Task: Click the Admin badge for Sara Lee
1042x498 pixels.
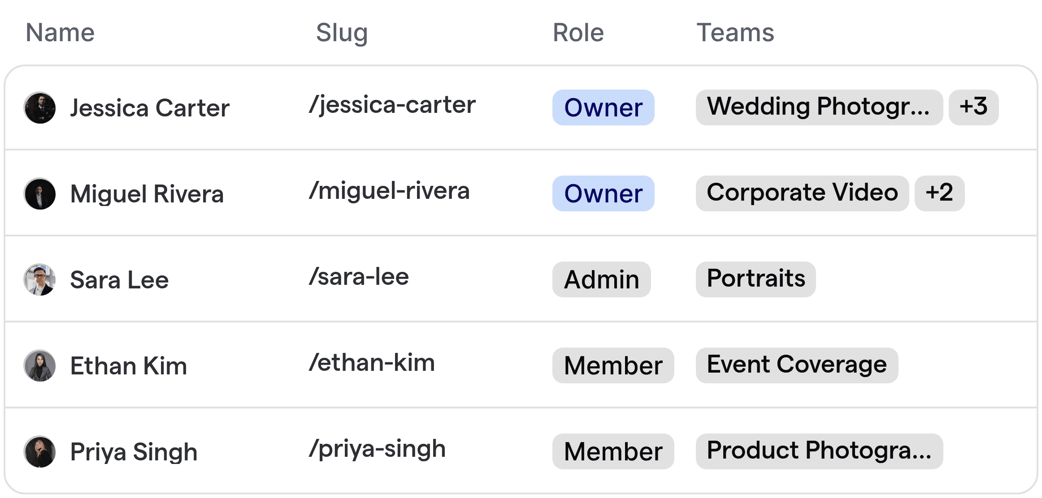Action: click(x=601, y=279)
